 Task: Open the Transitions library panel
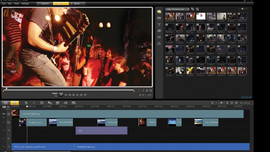point(159,18)
